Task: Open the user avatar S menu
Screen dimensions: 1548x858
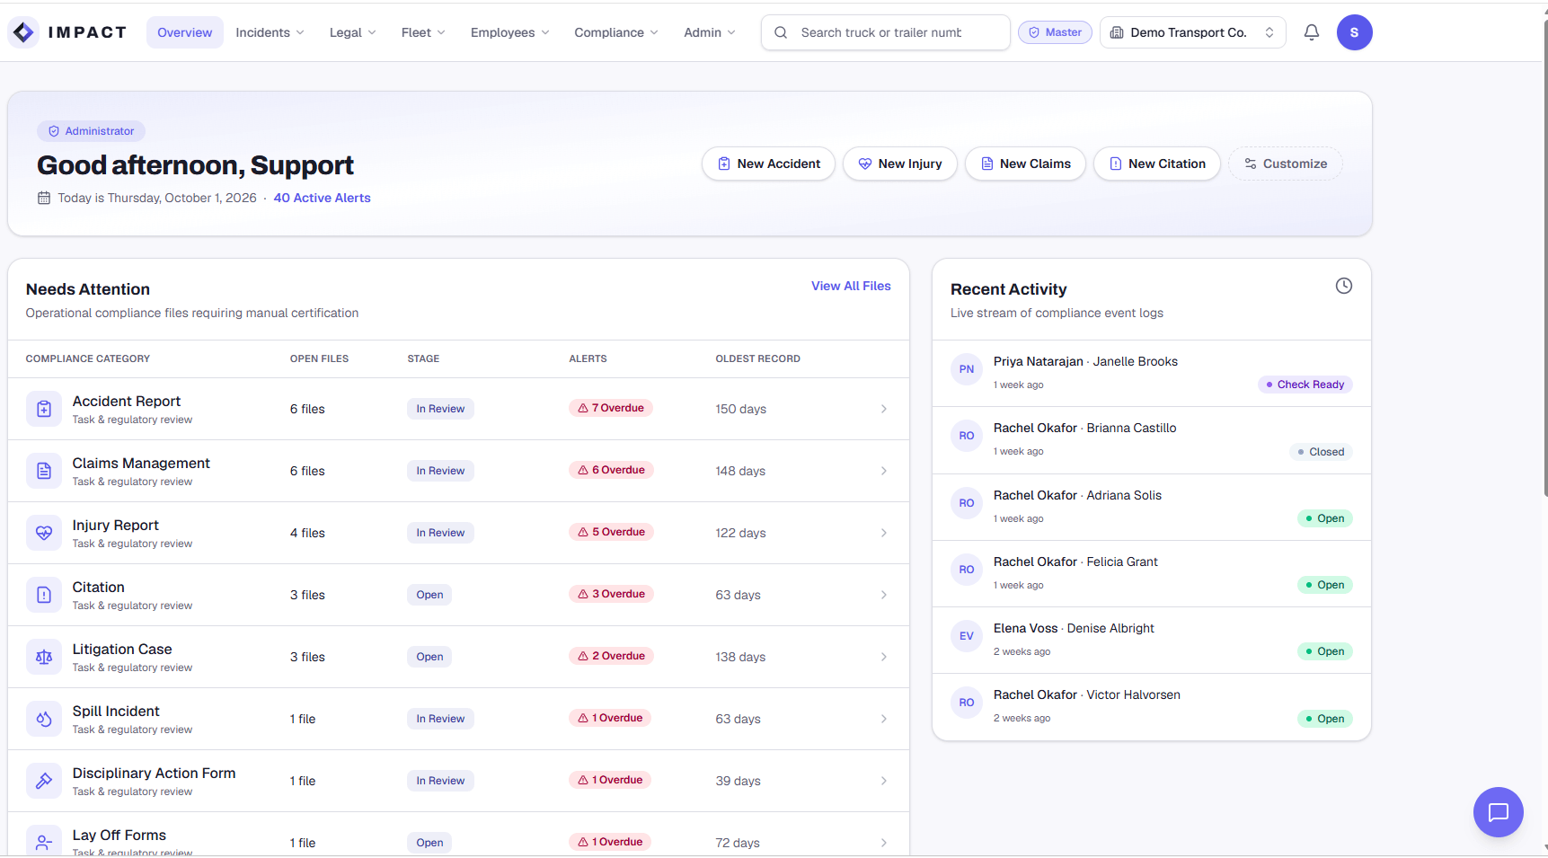Action: pyautogui.click(x=1354, y=32)
